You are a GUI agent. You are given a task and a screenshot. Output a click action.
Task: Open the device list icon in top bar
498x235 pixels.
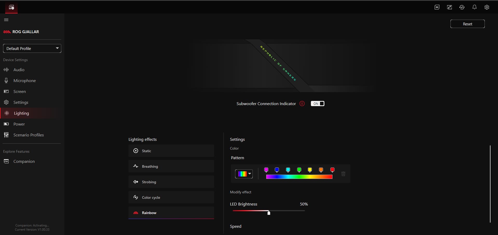[11, 7]
